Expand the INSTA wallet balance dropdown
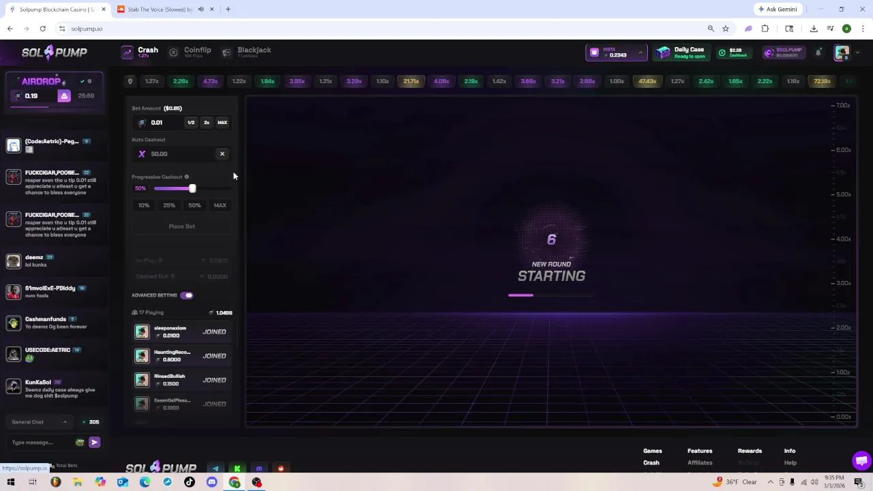 (617, 53)
